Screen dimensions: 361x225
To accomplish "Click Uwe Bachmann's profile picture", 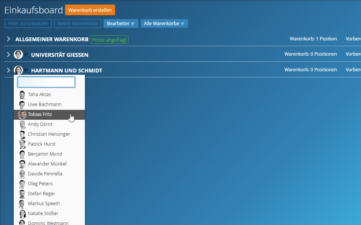I will 22,104.
